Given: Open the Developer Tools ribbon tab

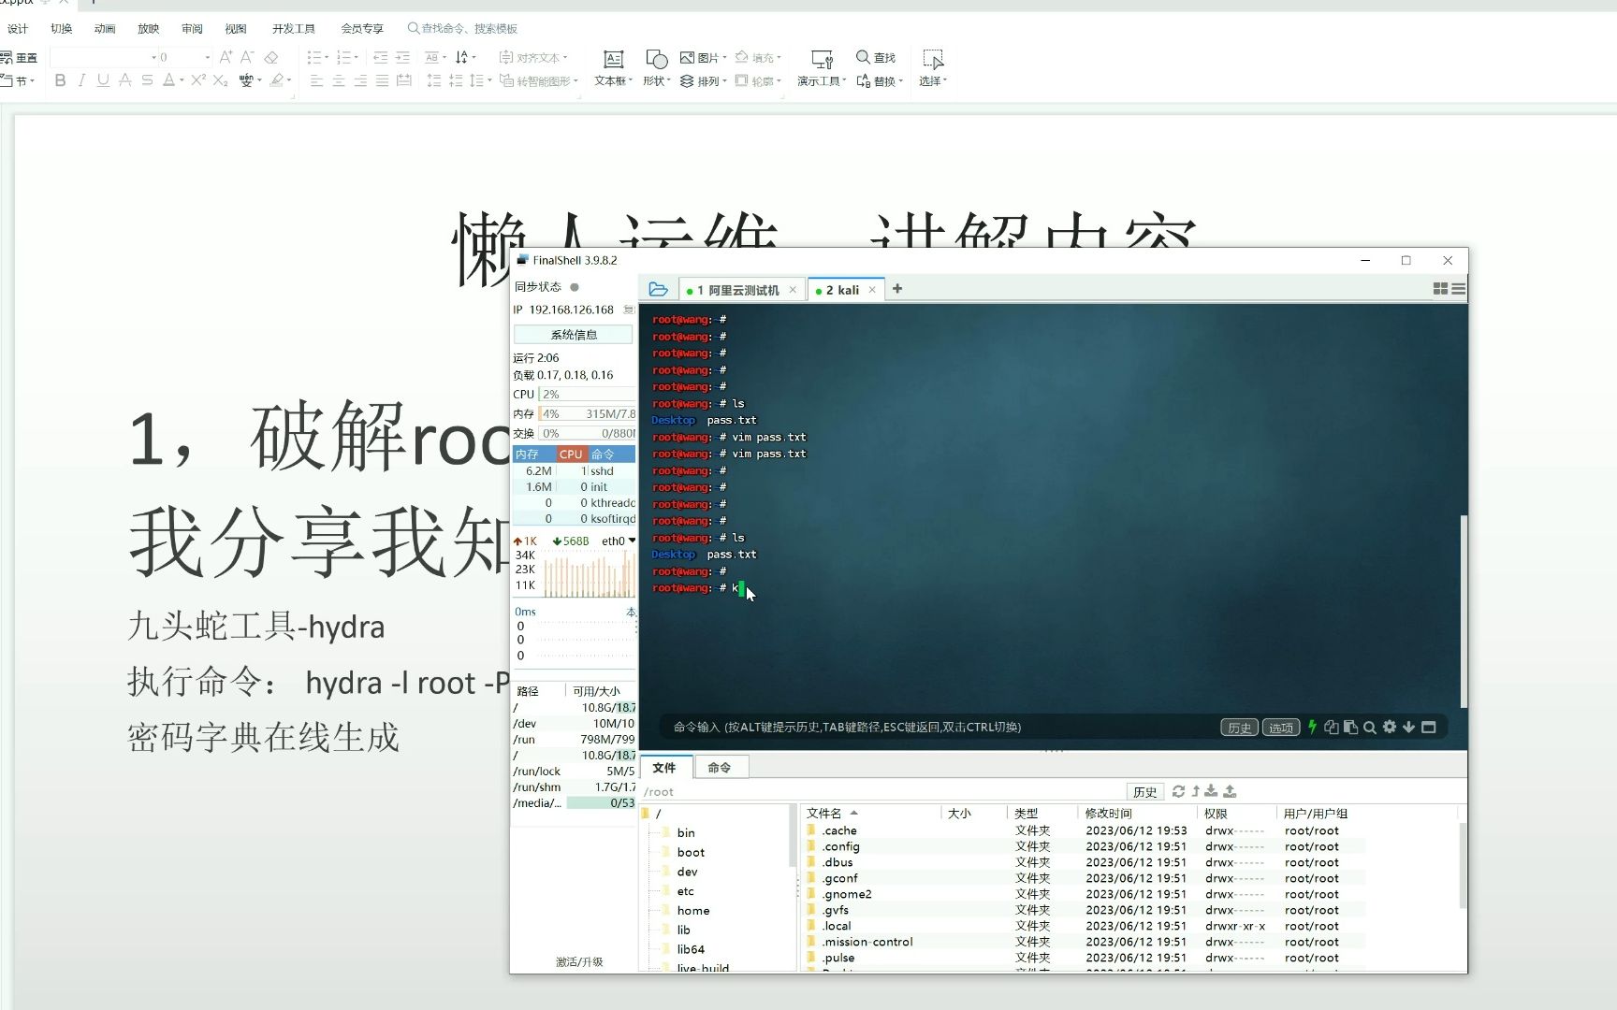Looking at the screenshot, I should [294, 29].
